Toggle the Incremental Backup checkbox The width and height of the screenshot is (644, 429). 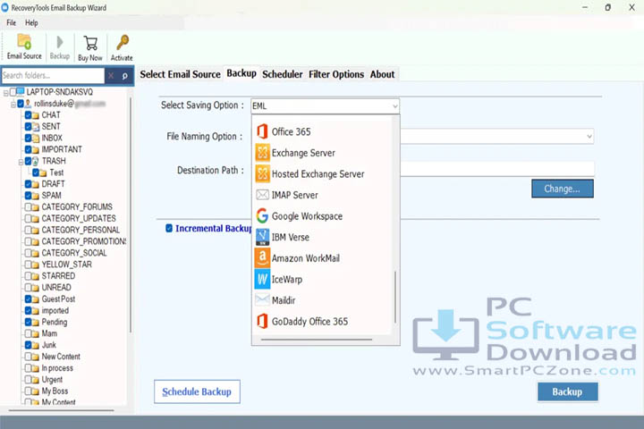click(x=169, y=228)
